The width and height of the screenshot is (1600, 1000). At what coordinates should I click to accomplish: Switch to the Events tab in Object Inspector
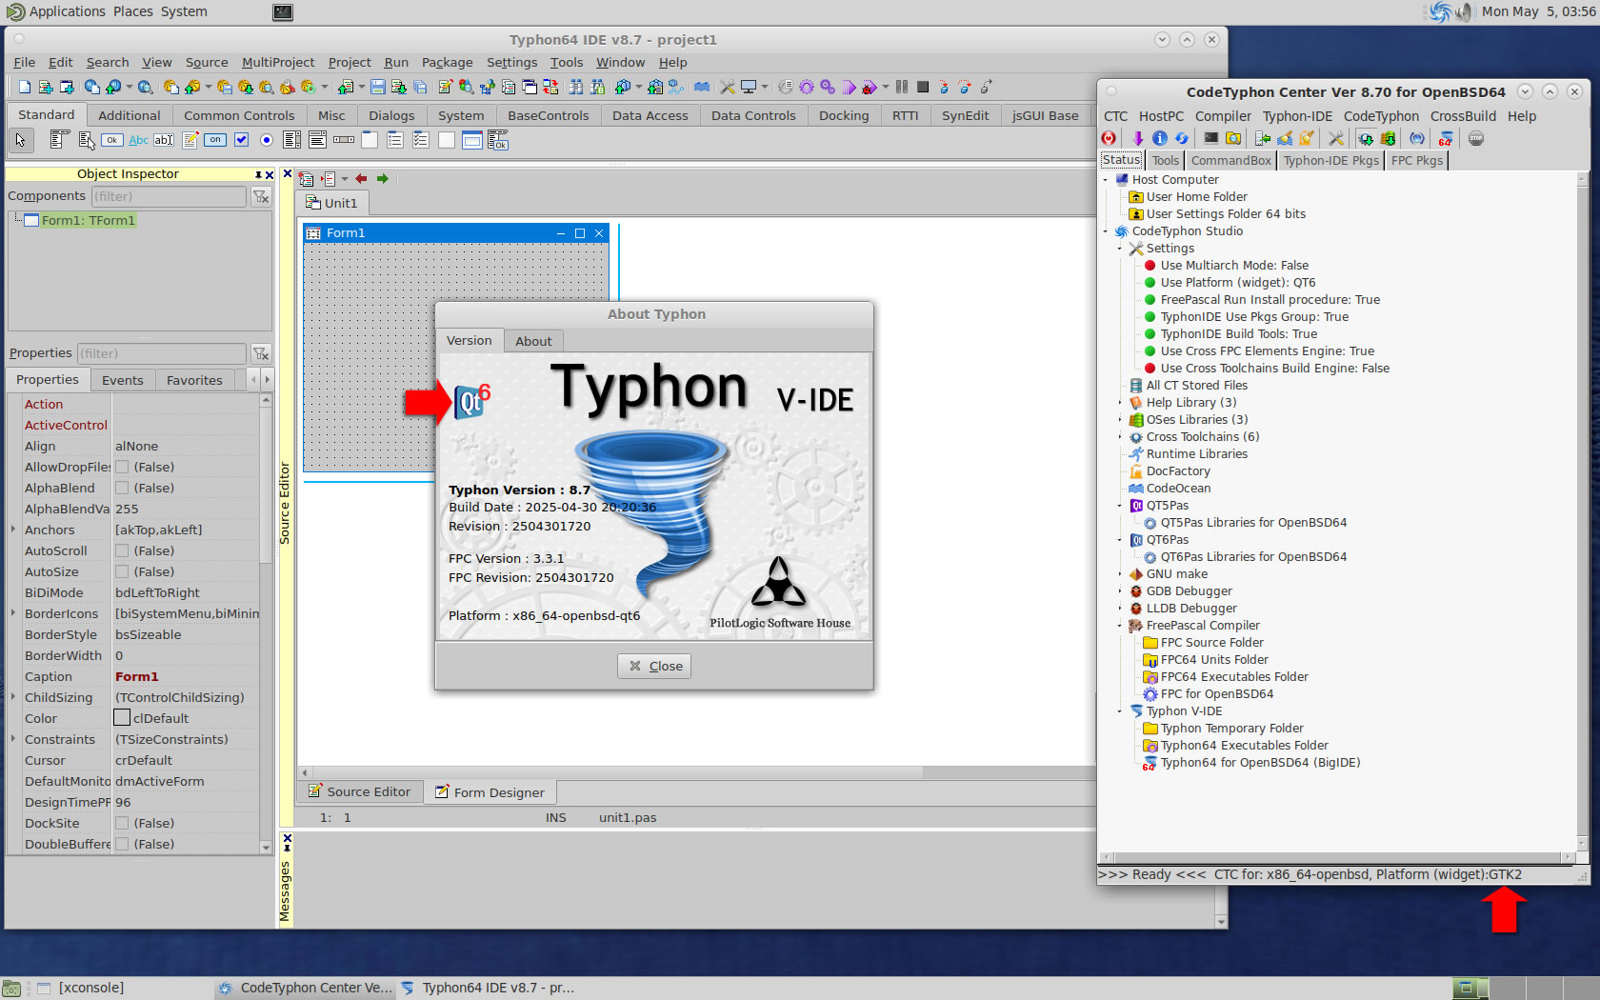(x=123, y=380)
